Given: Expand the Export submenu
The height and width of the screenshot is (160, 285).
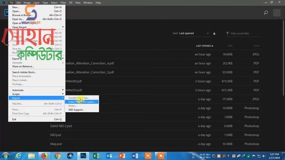Looking at the screenshot, I should click(37, 59).
